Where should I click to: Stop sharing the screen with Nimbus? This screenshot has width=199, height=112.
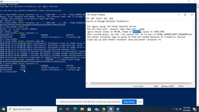[x=129, y=102]
